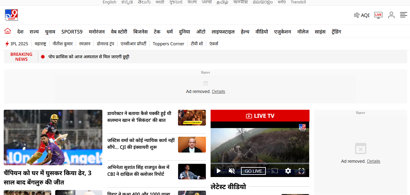Click the Live TV monitor icon in header

pyautogui.click(x=378, y=15)
